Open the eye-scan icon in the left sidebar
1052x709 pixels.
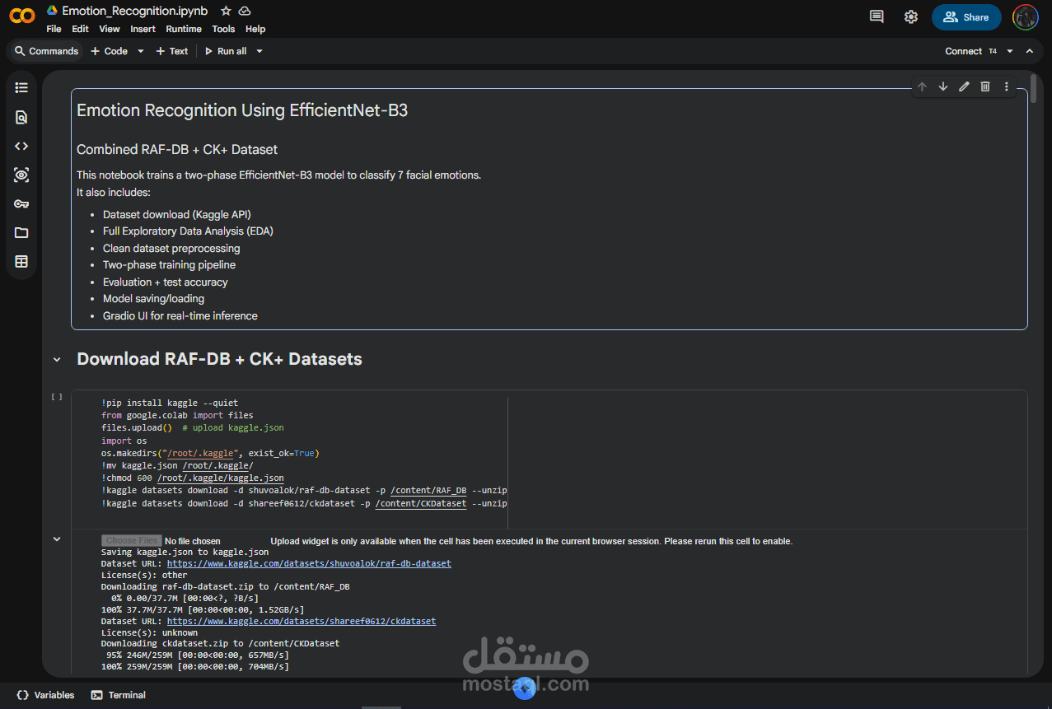click(x=21, y=175)
